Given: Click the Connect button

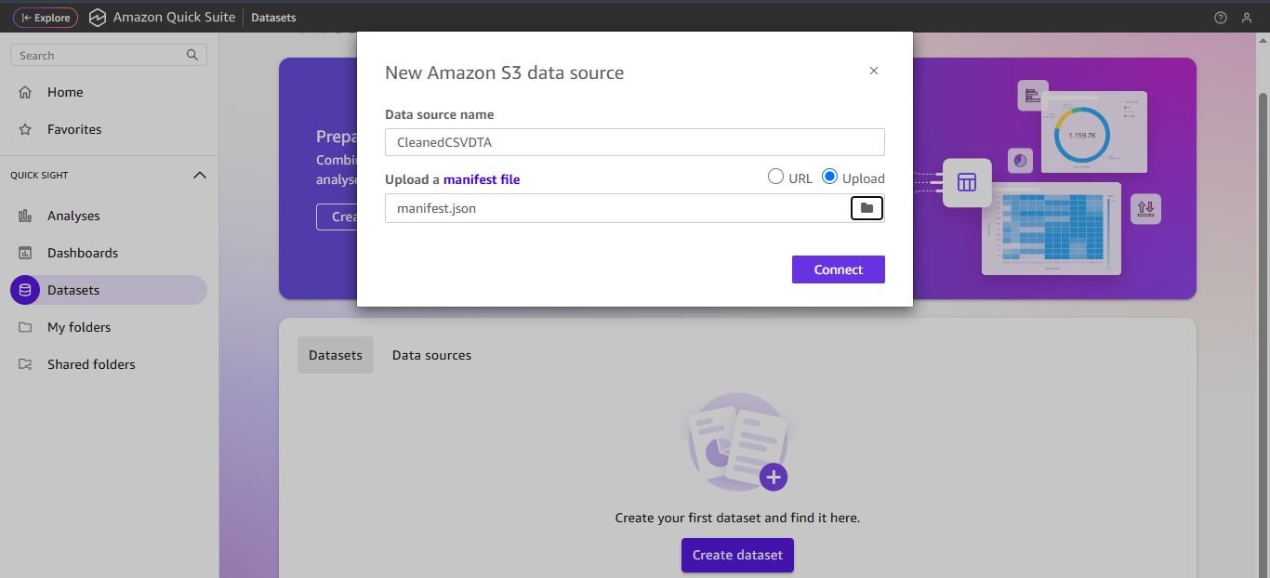Looking at the screenshot, I should (x=838, y=269).
